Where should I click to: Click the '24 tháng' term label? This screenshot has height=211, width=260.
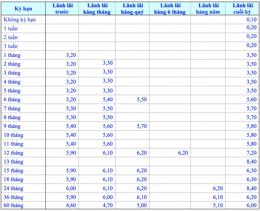pos(14,188)
